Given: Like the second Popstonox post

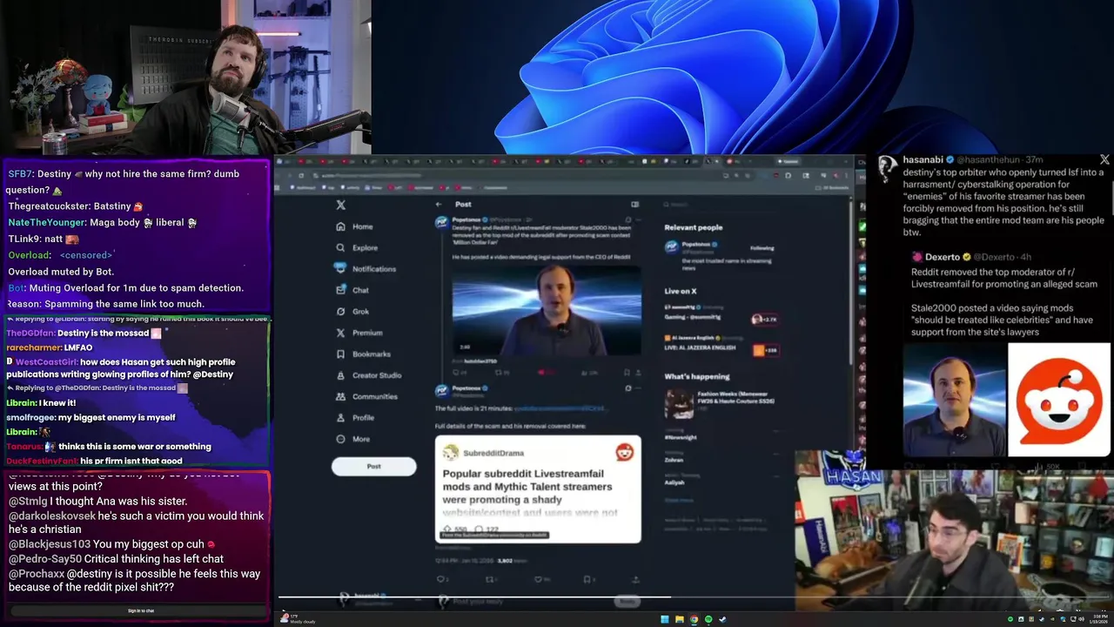Looking at the screenshot, I should click(x=539, y=579).
